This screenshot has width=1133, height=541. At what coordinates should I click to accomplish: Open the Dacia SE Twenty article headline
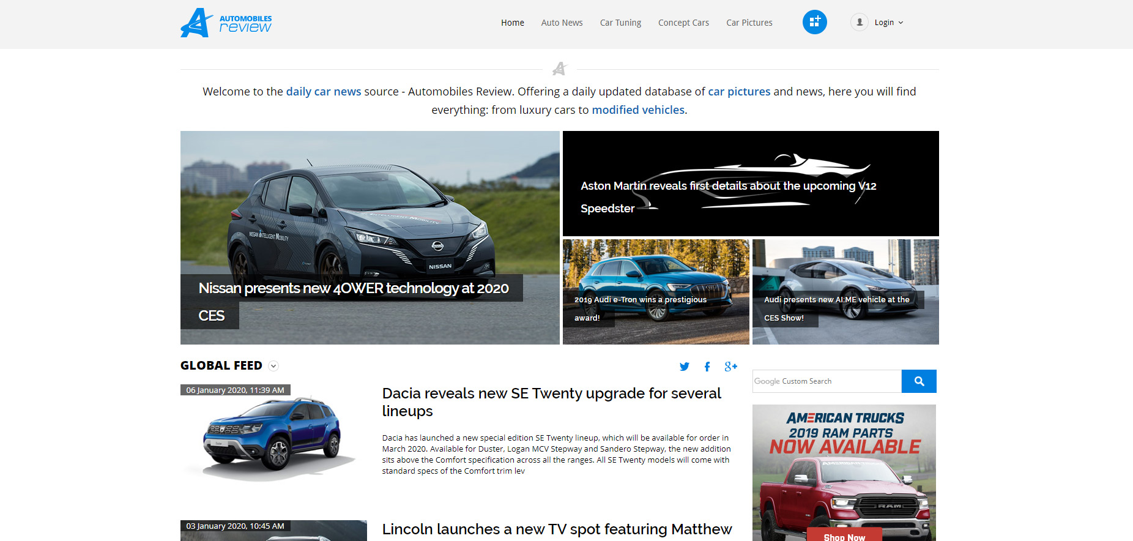point(551,402)
